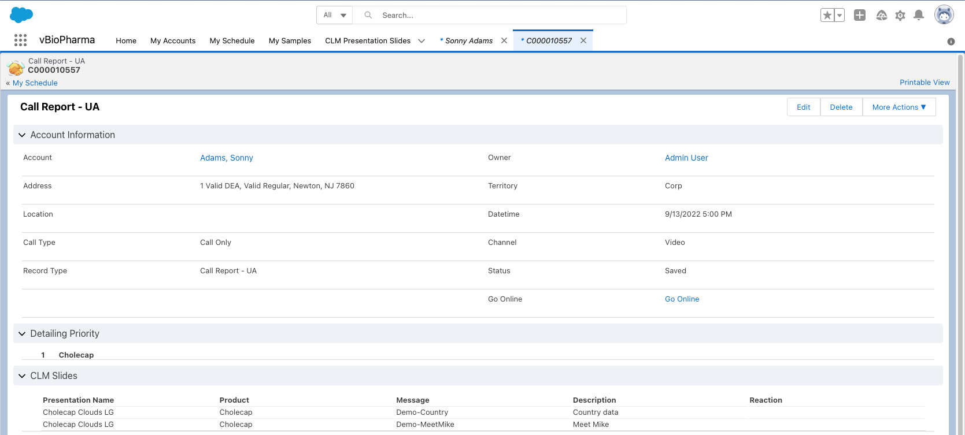Click the favorites star icon

tap(827, 16)
